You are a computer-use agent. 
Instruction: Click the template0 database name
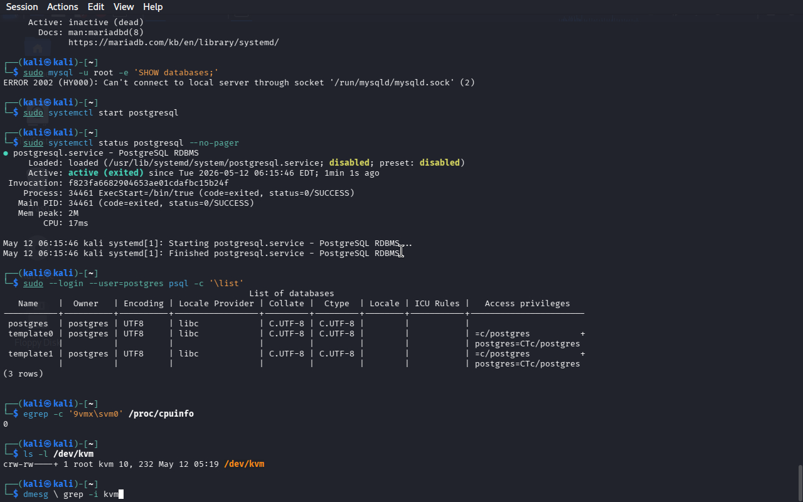pos(31,334)
